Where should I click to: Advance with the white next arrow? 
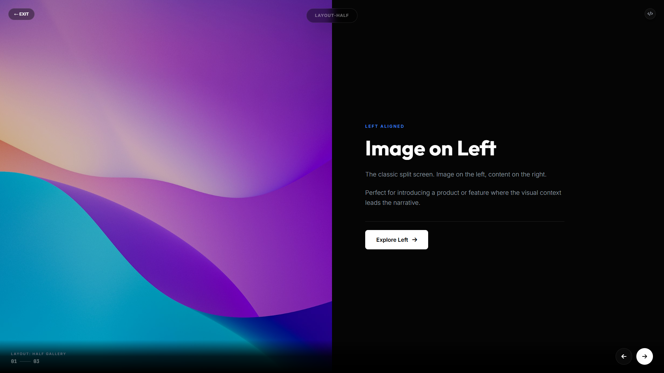[644, 356]
